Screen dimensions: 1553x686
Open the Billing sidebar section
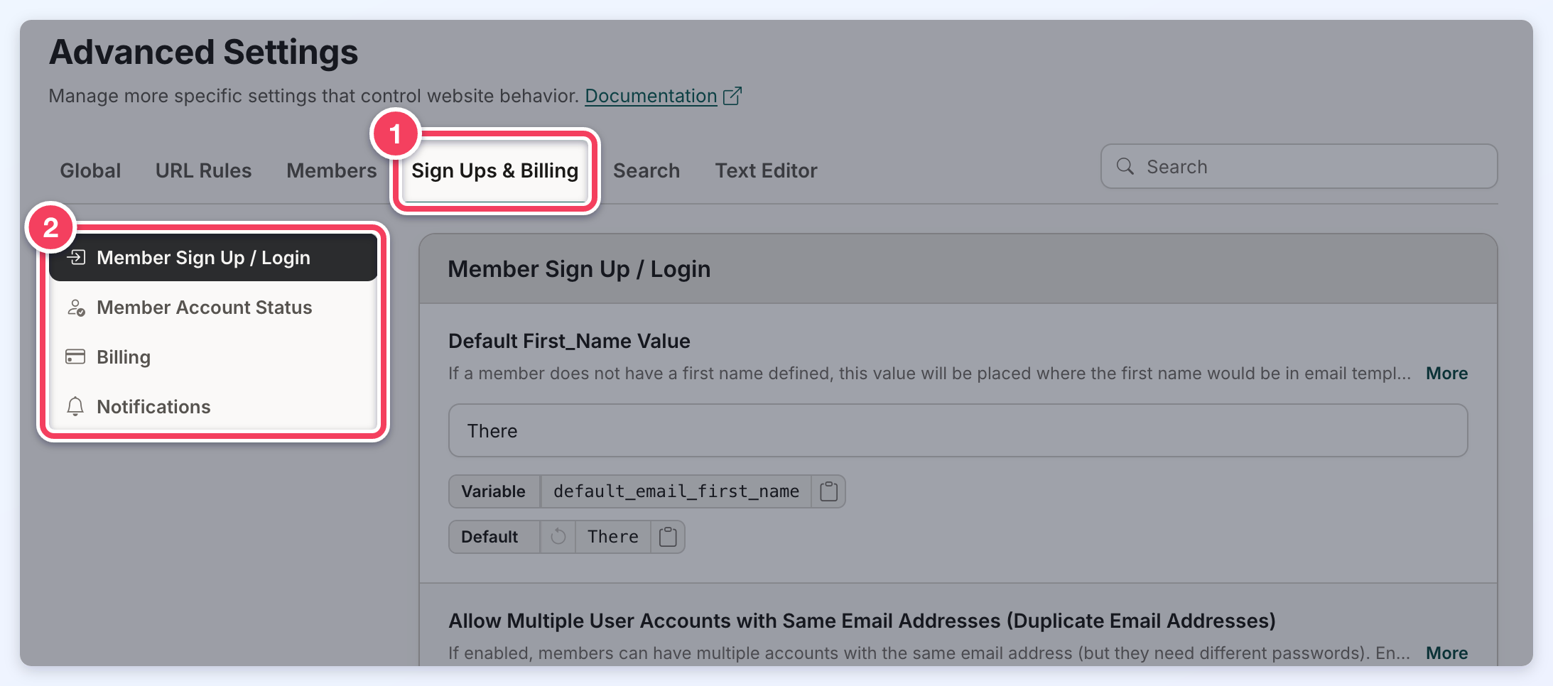tap(213, 357)
